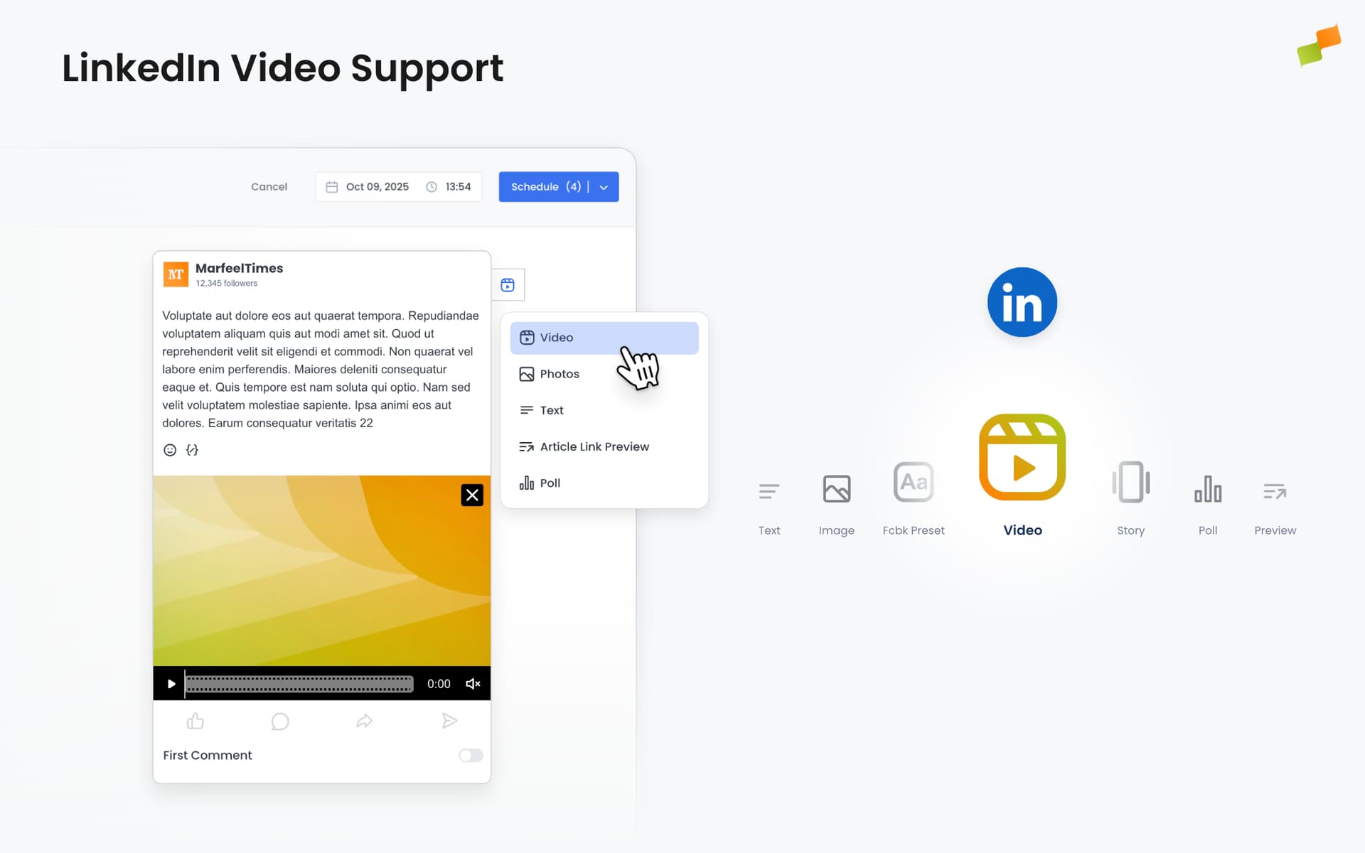
Task: Unmute the video with the speaker icon
Action: point(473,684)
